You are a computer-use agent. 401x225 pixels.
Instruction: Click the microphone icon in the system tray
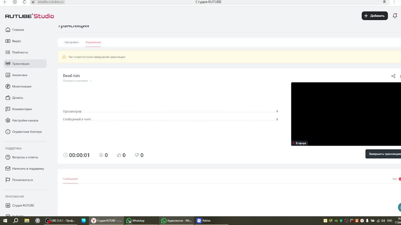click(x=367, y=221)
